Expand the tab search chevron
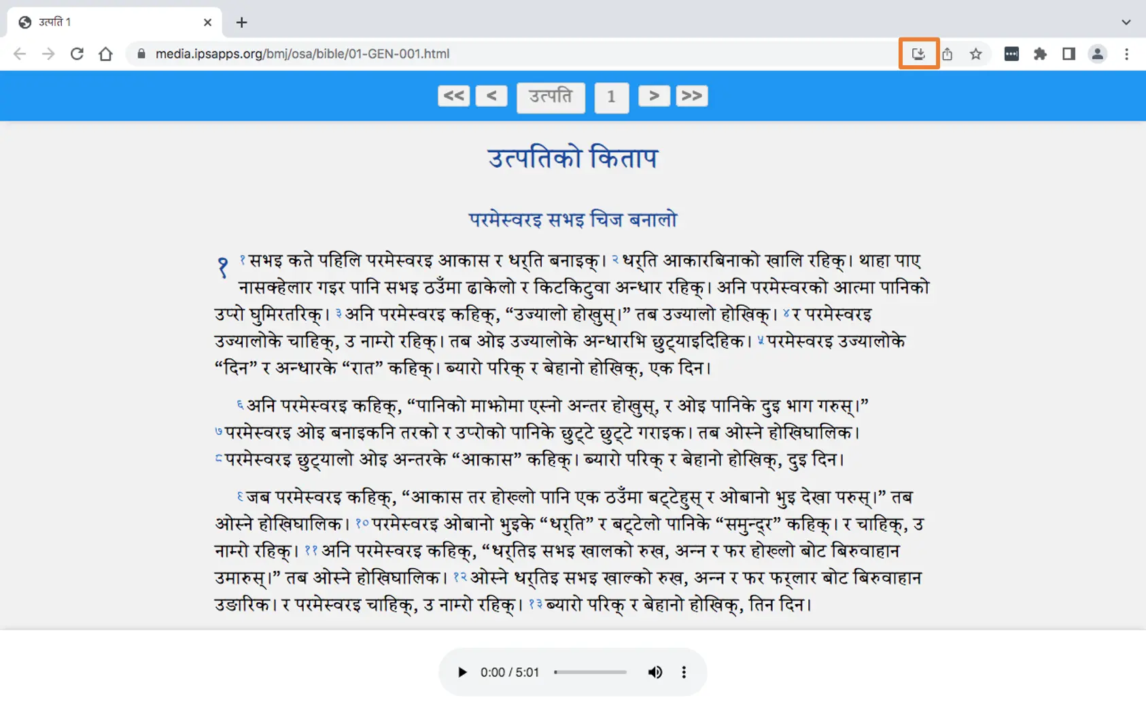The height and width of the screenshot is (717, 1146). (1126, 22)
